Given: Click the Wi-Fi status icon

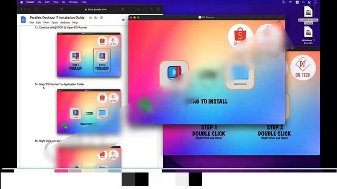Looking at the screenshot, I should pyautogui.click(x=291, y=2).
